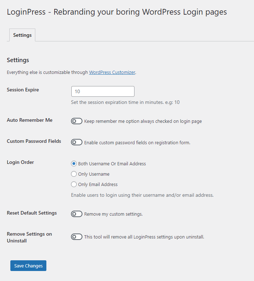Select the Only Username radio option
254x281 pixels.
click(74, 174)
